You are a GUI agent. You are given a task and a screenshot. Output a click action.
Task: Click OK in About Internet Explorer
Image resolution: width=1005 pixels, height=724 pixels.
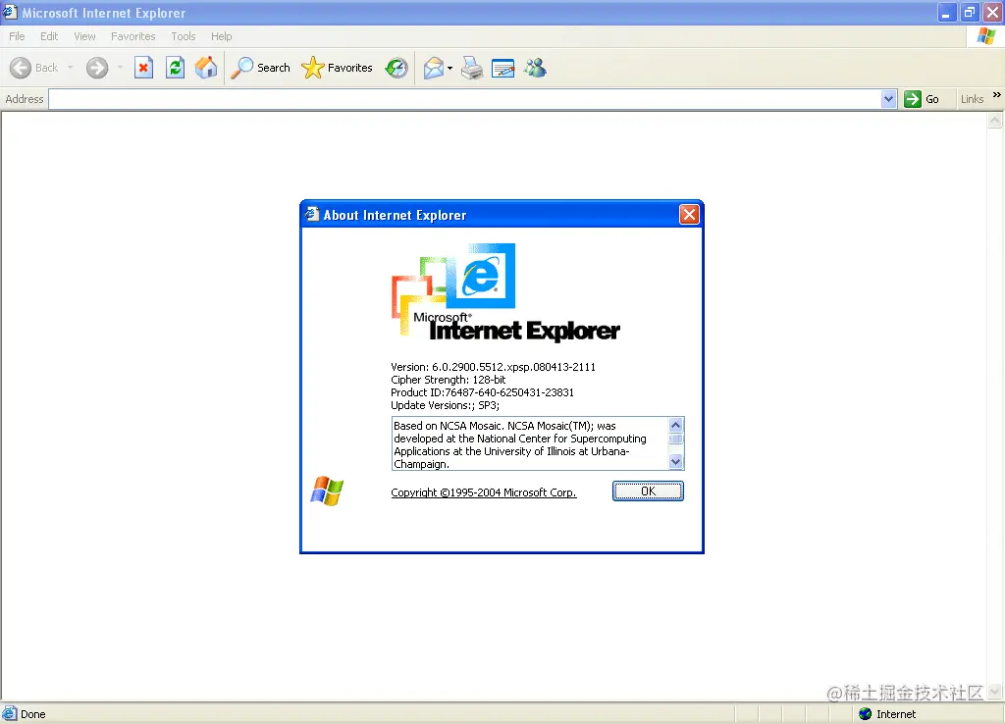[648, 491]
